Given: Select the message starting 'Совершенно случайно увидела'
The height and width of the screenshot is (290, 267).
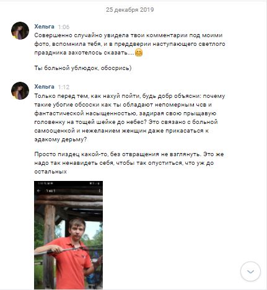Looking at the screenshot, I should 129,44.
